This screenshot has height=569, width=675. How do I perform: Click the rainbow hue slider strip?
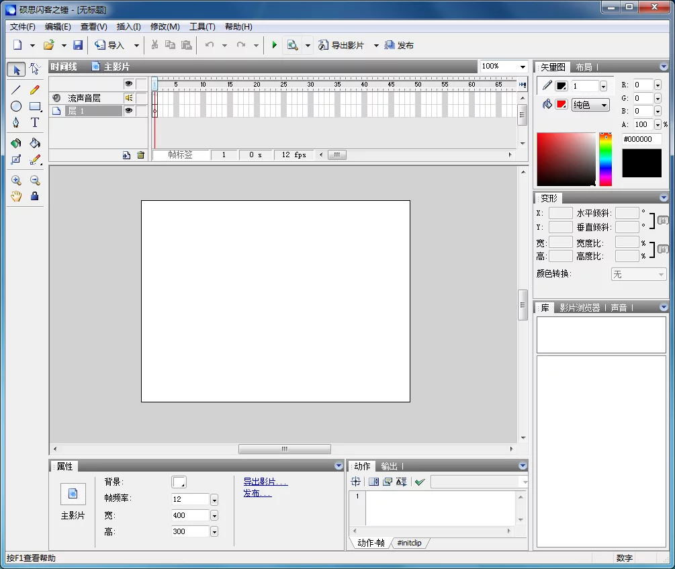(x=605, y=161)
